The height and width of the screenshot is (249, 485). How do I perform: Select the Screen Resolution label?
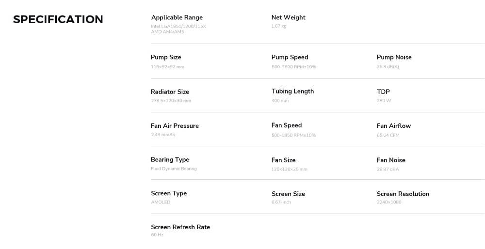pyautogui.click(x=403, y=194)
